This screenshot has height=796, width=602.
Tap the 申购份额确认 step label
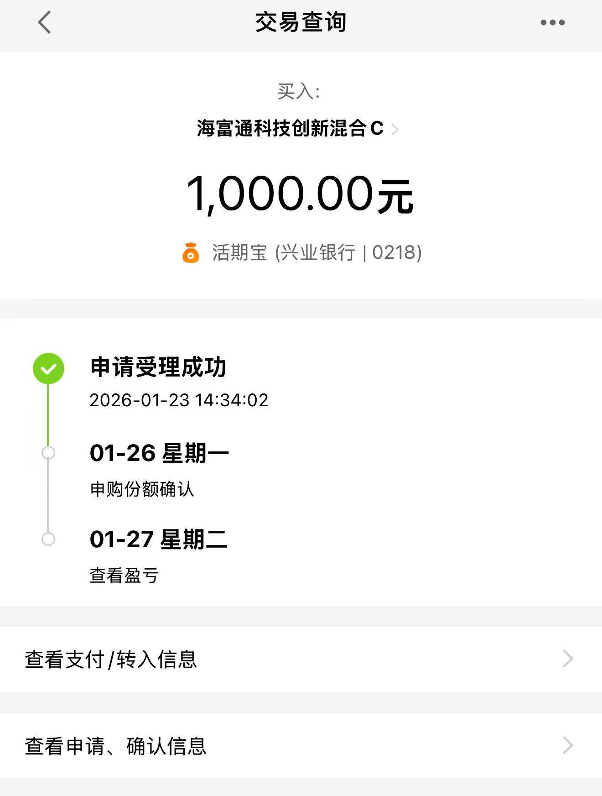[x=142, y=489]
